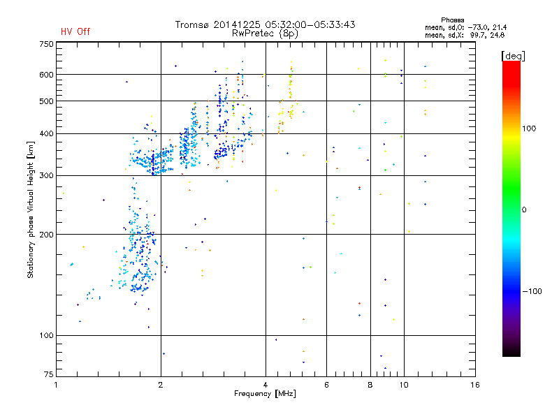
Task: Click the red HV Off label
Action: point(75,31)
